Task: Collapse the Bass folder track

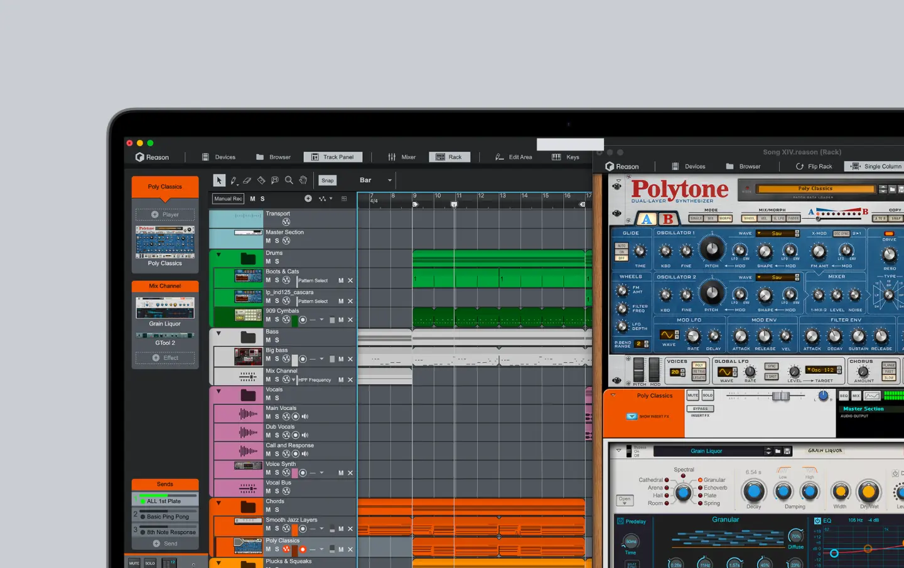Action: pos(218,334)
